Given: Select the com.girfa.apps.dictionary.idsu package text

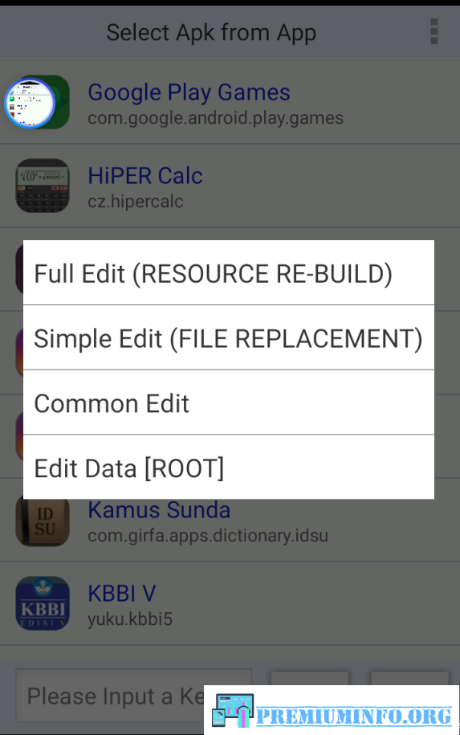Looking at the screenshot, I should pyautogui.click(x=208, y=535).
